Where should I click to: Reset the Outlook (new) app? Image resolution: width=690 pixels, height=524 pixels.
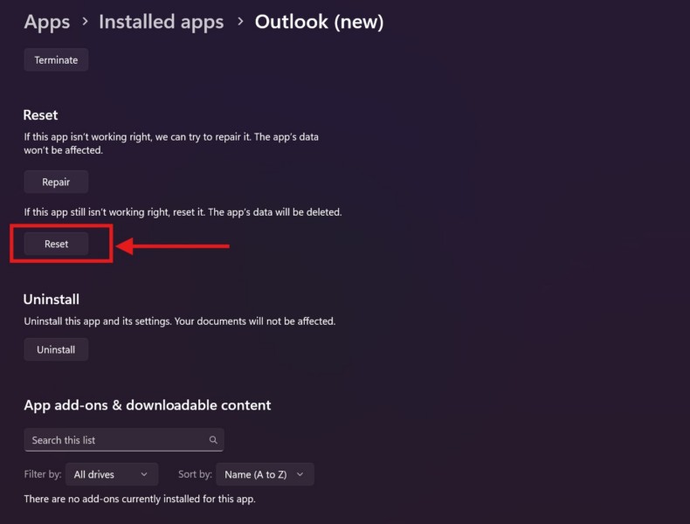point(56,244)
